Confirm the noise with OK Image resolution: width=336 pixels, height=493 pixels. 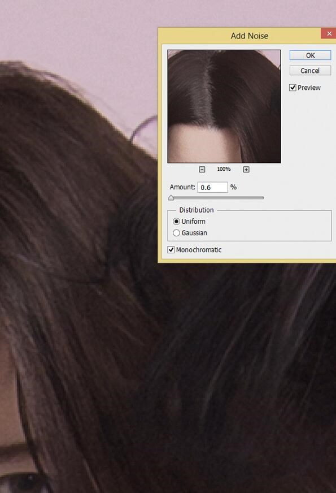(310, 55)
